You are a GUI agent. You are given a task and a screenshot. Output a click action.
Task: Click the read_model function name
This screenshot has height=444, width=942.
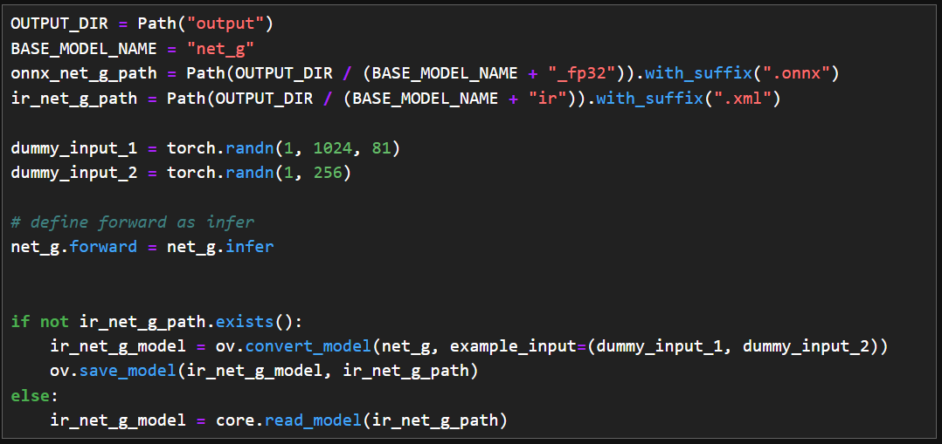tap(314, 420)
